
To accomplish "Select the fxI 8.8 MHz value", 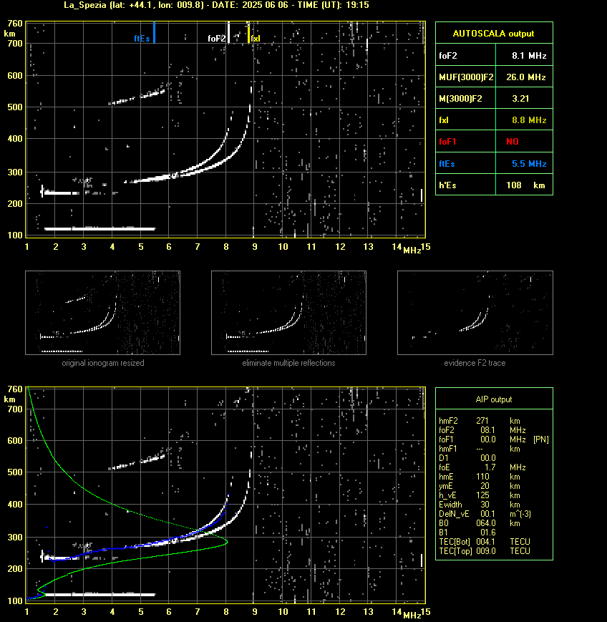I will [529, 120].
